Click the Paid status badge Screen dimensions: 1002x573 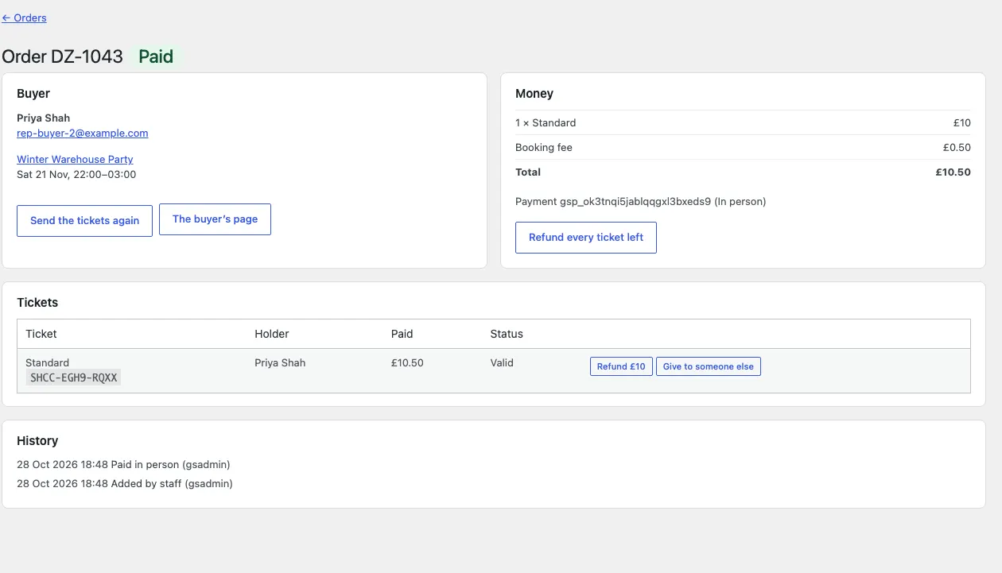coord(156,56)
